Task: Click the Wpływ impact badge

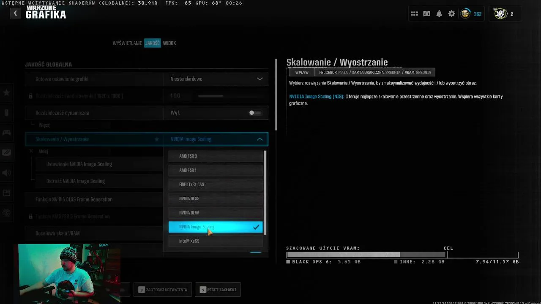Action: [x=302, y=73]
